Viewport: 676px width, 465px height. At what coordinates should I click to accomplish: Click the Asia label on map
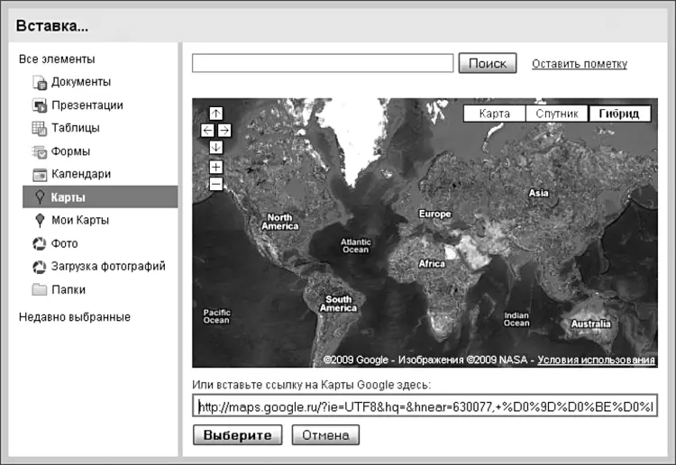(539, 193)
